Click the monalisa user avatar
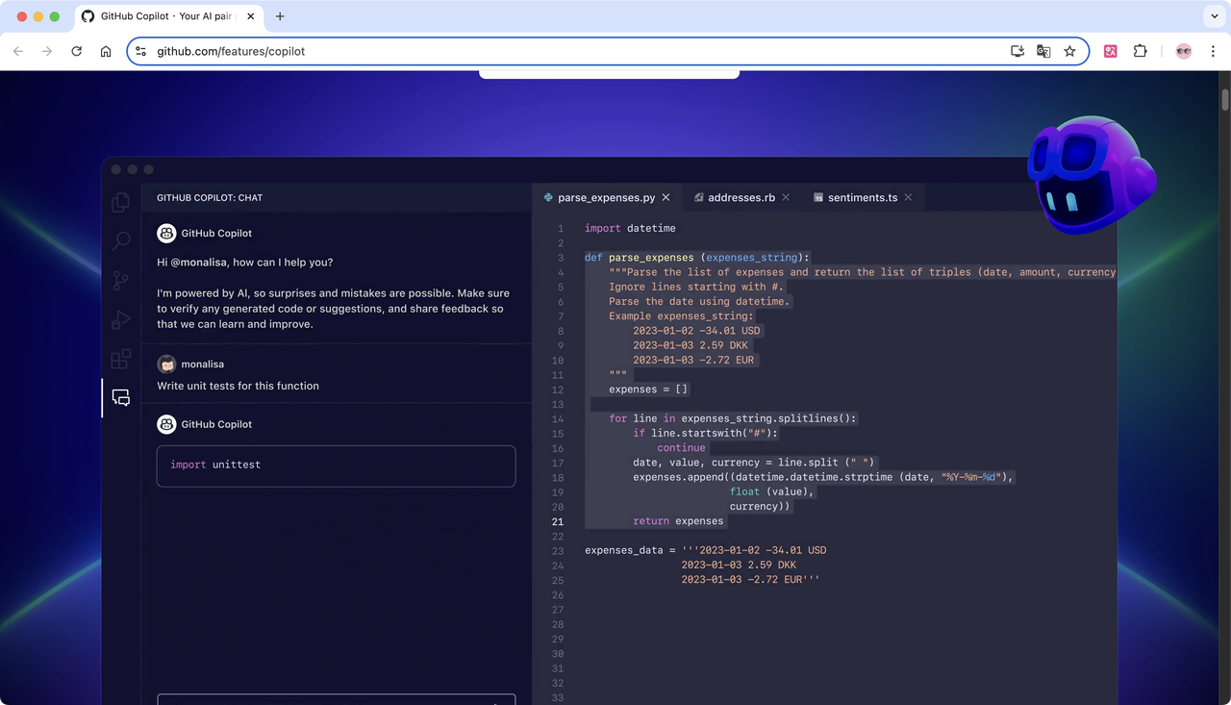Screen dimensions: 1231x705 [x=166, y=364]
